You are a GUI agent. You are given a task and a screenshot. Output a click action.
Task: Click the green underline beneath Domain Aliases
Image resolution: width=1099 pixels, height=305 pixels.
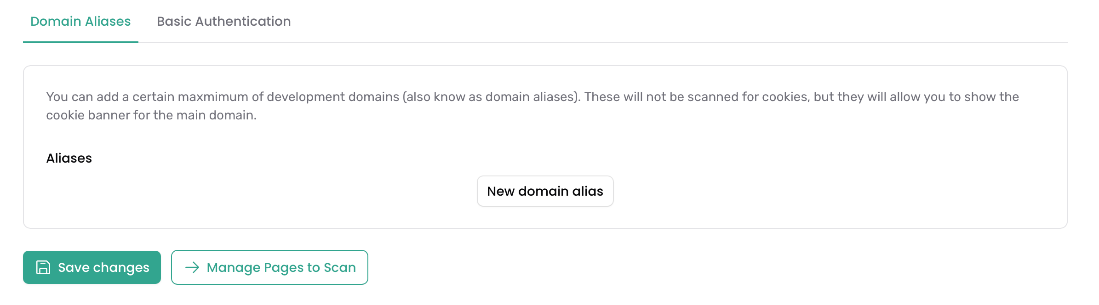80,42
